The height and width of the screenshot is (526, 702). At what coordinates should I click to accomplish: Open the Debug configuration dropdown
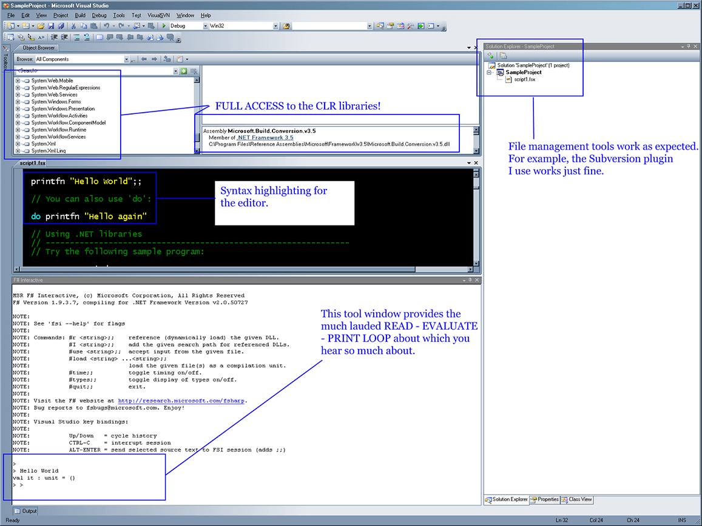[x=206, y=26]
